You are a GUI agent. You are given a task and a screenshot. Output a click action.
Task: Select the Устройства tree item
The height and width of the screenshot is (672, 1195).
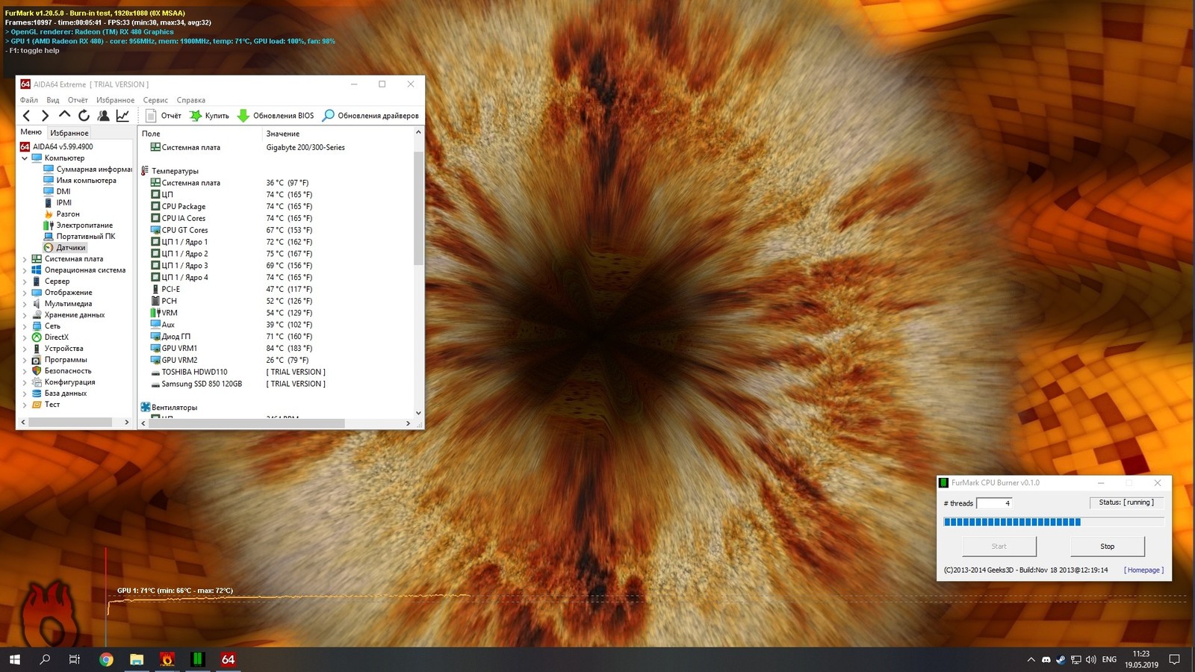pyautogui.click(x=58, y=349)
